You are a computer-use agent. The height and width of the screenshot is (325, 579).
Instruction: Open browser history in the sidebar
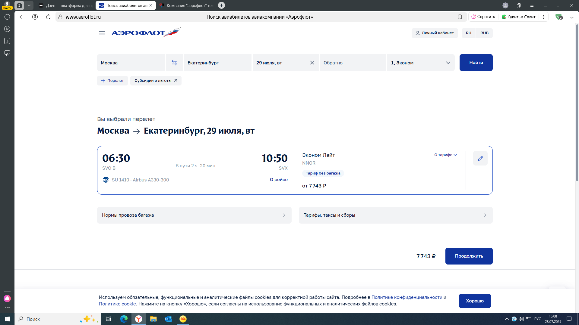click(x=7, y=17)
